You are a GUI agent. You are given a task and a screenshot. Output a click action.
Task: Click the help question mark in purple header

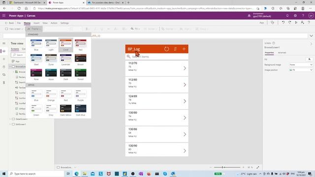[303, 16]
